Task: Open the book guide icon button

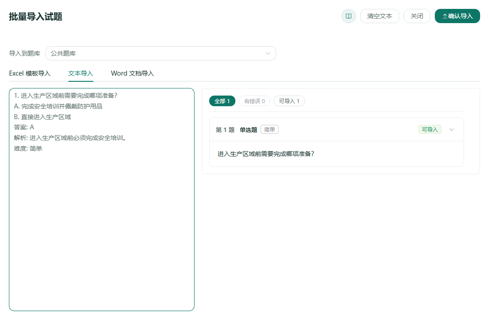Action: click(x=348, y=16)
